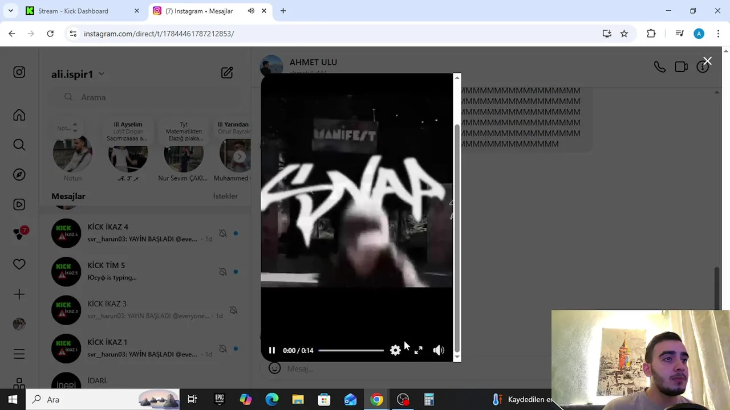Go to Instagram Home feed icon

click(19, 115)
